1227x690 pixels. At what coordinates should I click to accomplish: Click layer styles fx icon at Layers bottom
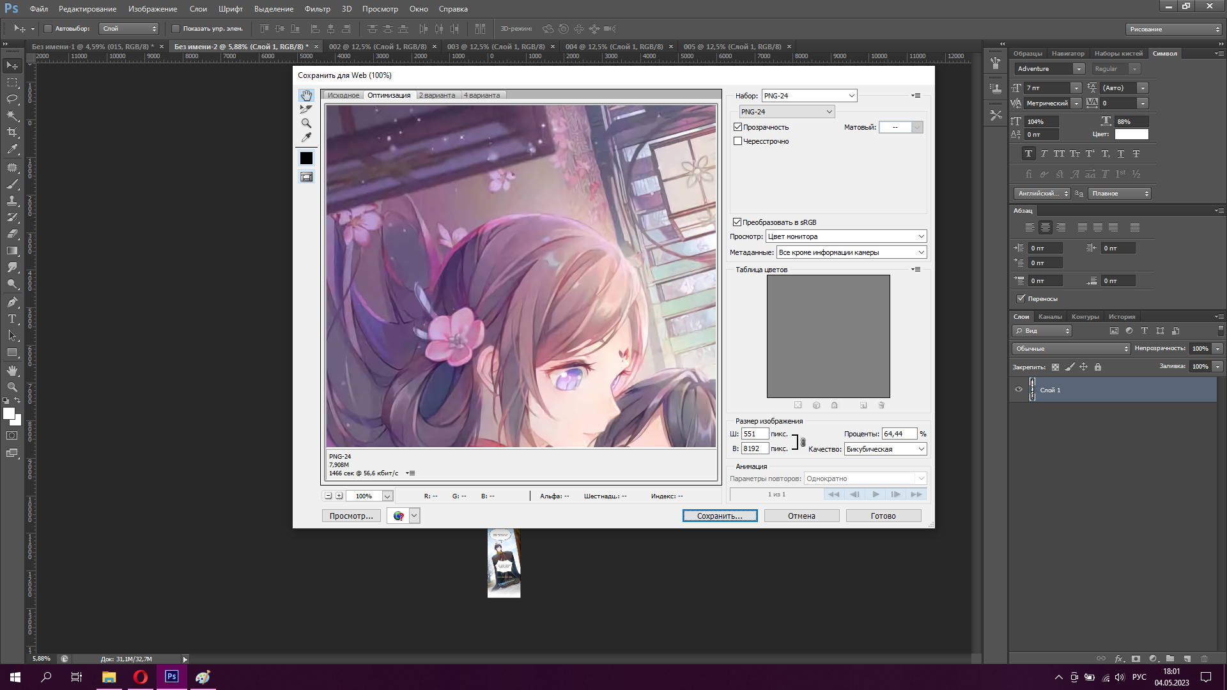tap(1119, 659)
